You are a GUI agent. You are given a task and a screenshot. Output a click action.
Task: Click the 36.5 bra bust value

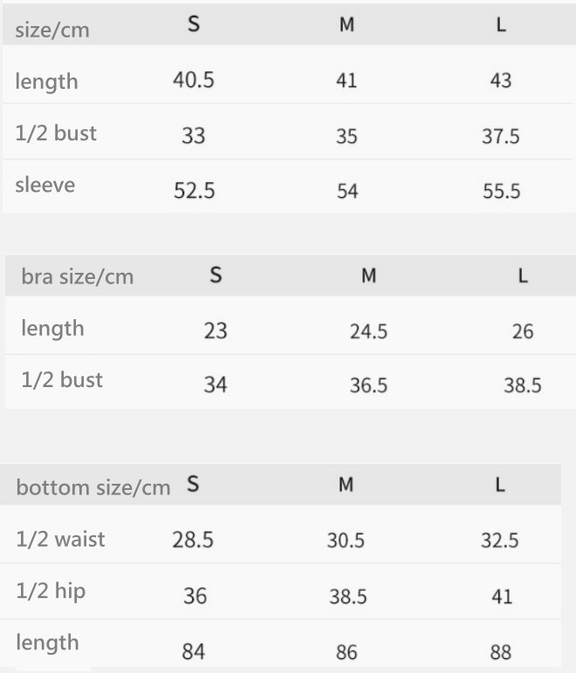(x=368, y=384)
